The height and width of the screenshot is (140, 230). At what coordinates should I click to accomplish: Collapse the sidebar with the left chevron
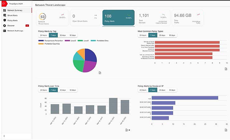point(4,136)
